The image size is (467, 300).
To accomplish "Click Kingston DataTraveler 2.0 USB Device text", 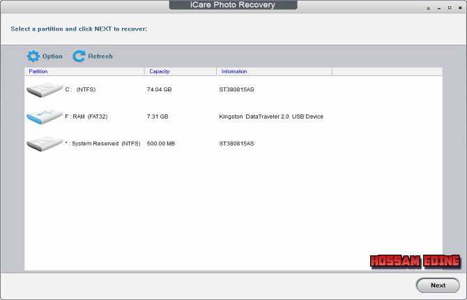I will [x=271, y=117].
